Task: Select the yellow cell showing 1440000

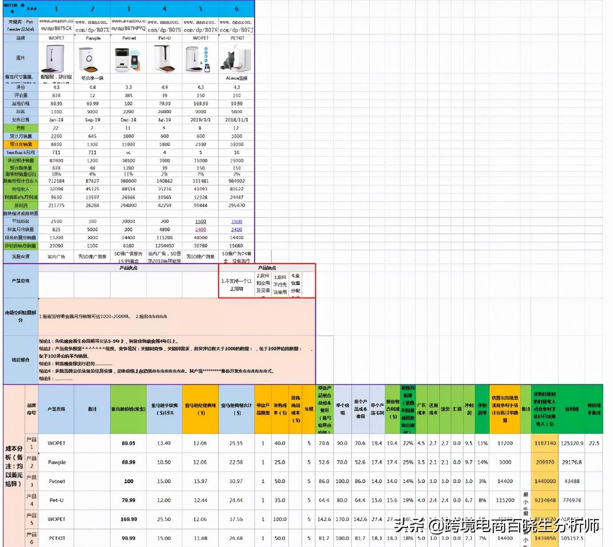Action: tap(545, 481)
